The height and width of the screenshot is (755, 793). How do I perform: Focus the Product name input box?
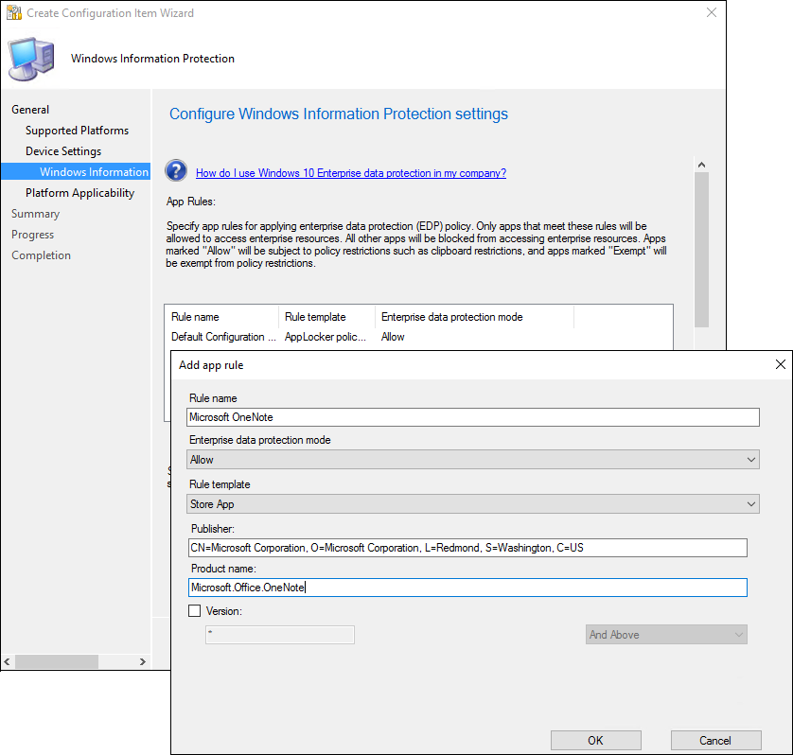(x=467, y=588)
